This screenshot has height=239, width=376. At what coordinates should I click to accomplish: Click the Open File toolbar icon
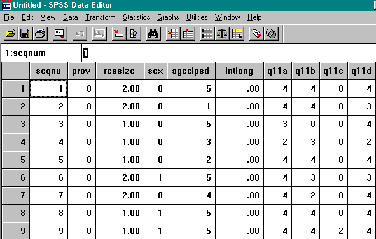coord(11,34)
